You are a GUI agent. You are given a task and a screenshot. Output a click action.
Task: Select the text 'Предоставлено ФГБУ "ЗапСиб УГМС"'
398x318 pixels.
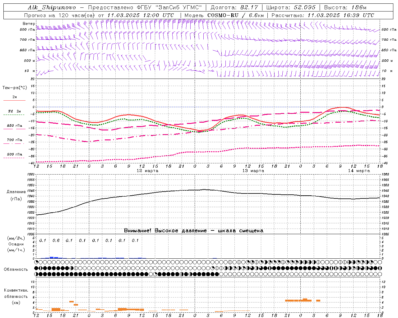point(145,7)
